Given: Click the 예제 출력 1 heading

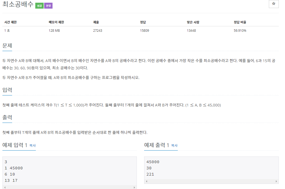Looking at the screenshot, I should coord(157,145).
